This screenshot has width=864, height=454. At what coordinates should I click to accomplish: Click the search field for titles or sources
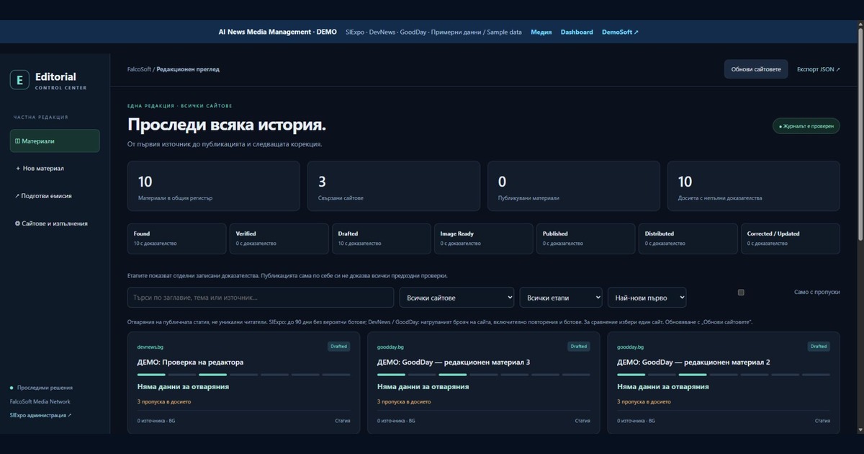261,298
